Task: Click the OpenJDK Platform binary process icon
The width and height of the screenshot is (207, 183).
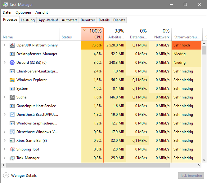Action: [x=12, y=45]
